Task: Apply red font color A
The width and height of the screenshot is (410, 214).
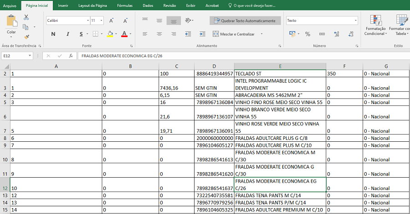Action: pos(124,34)
